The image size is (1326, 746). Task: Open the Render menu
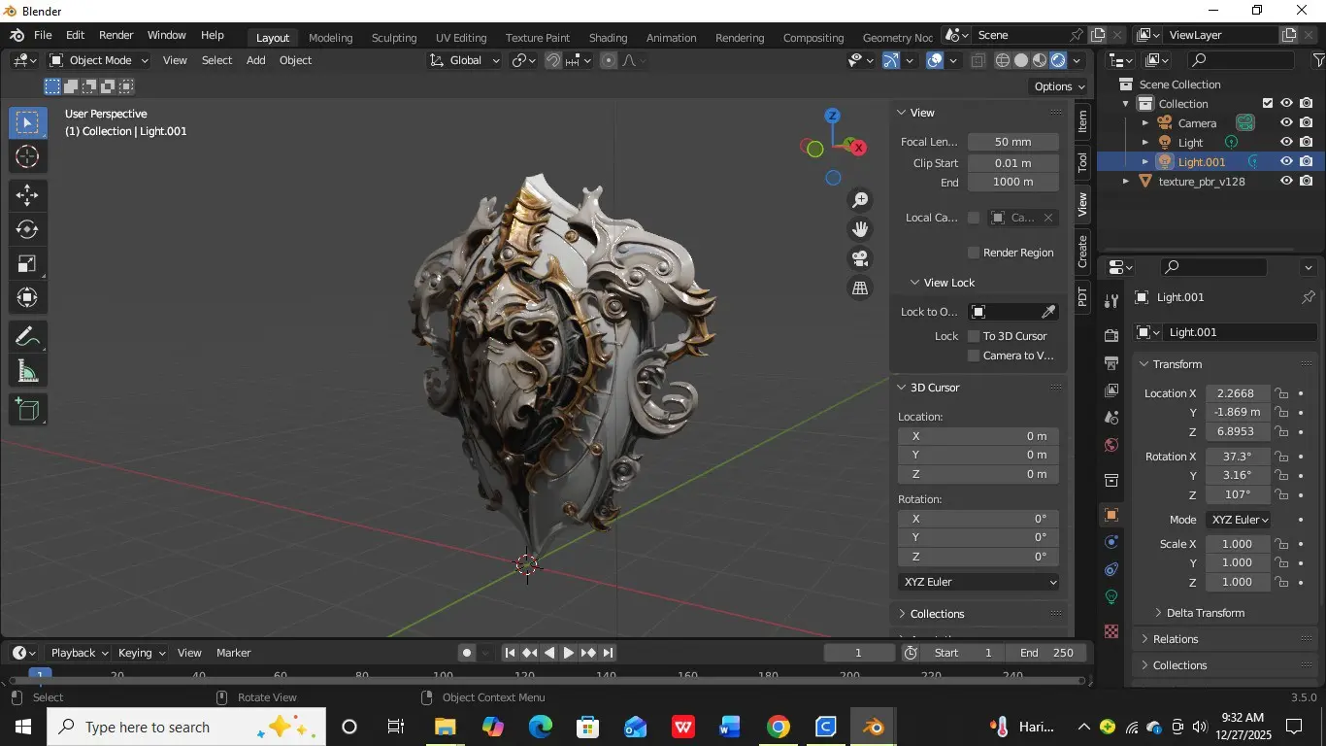coord(116,35)
